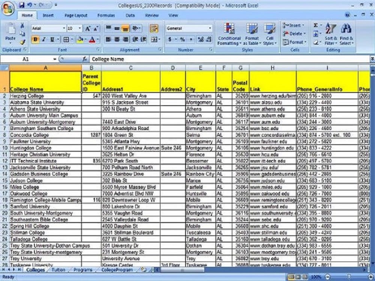Switch to the Page Layout tab
The height and width of the screenshot is (281, 375).
(76, 15)
